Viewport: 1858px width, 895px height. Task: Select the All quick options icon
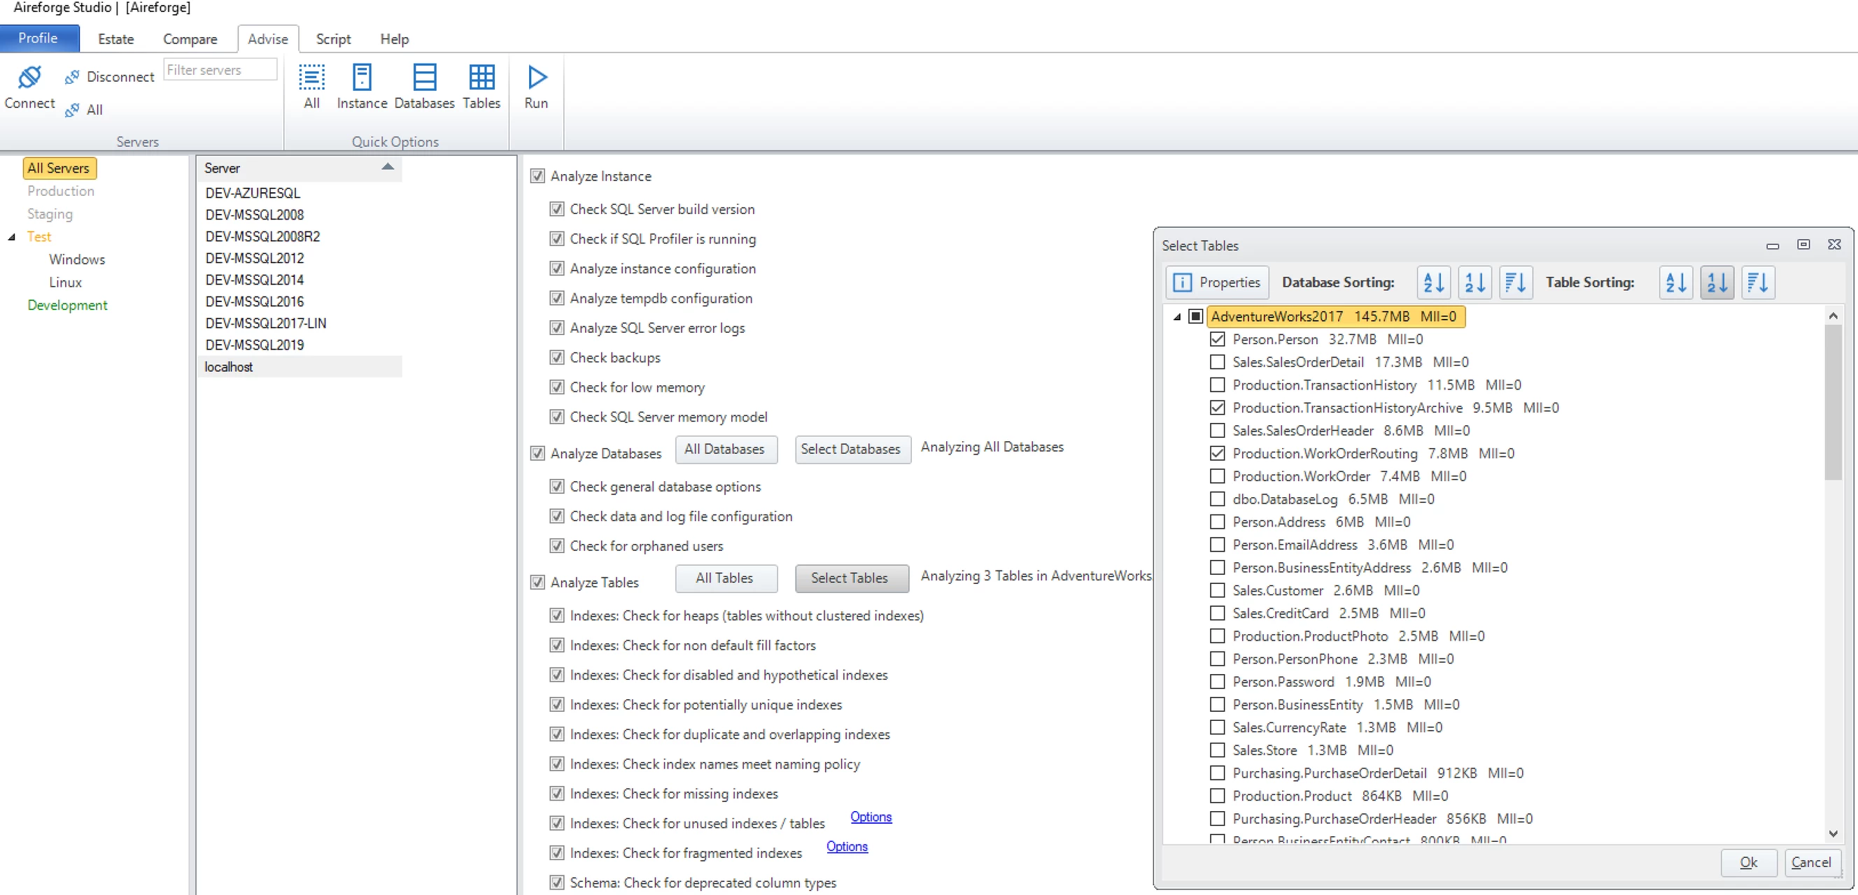(311, 77)
